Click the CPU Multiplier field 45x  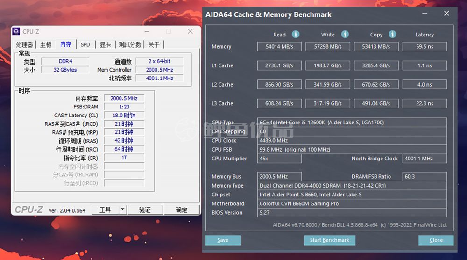coord(279,159)
